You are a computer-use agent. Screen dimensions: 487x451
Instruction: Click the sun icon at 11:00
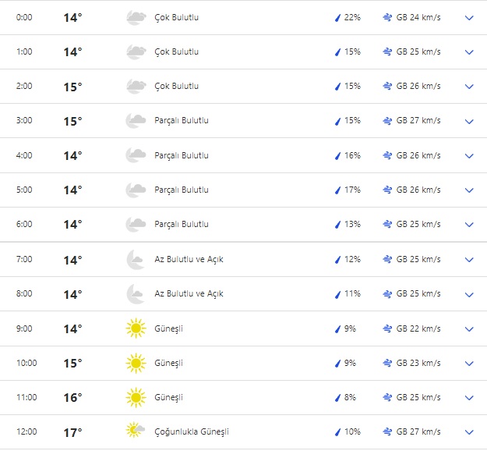[136, 397]
